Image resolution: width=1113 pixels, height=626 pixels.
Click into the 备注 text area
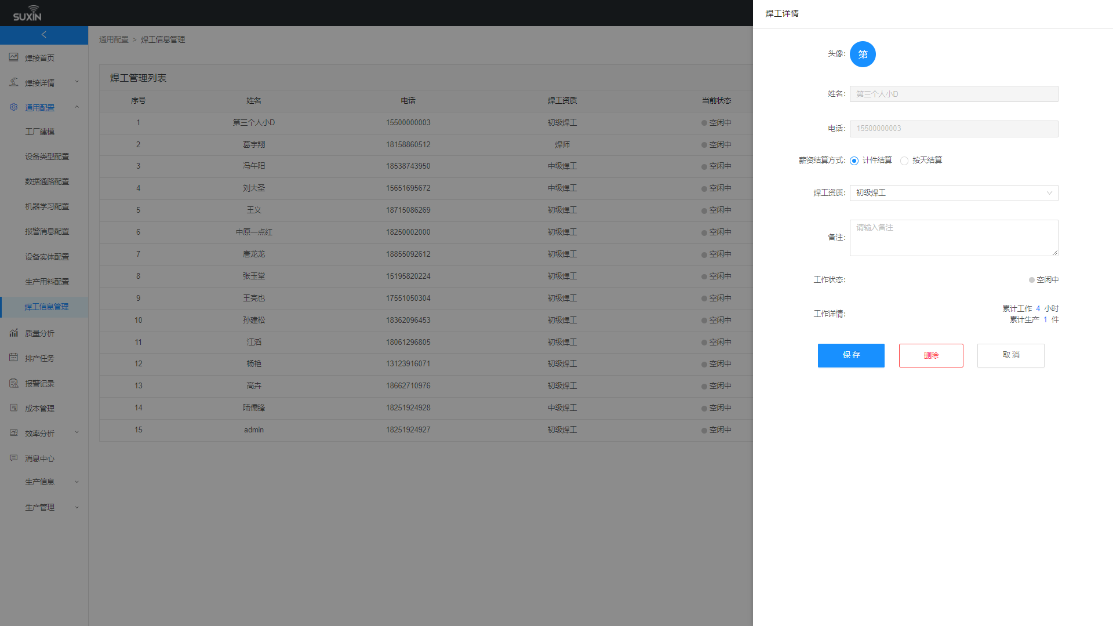click(x=954, y=238)
